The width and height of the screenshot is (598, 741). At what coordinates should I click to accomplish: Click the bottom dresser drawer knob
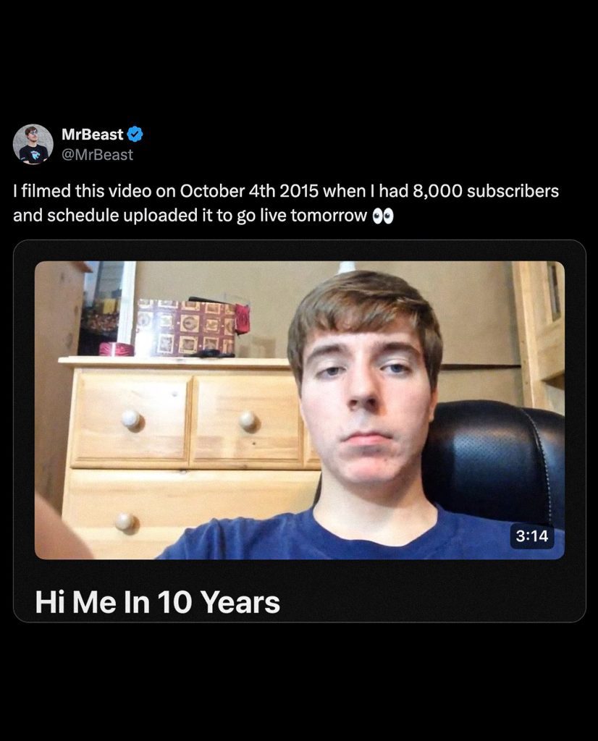tap(125, 521)
